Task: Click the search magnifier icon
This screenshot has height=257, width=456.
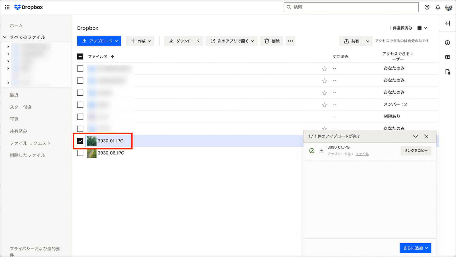Action: point(289,7)
